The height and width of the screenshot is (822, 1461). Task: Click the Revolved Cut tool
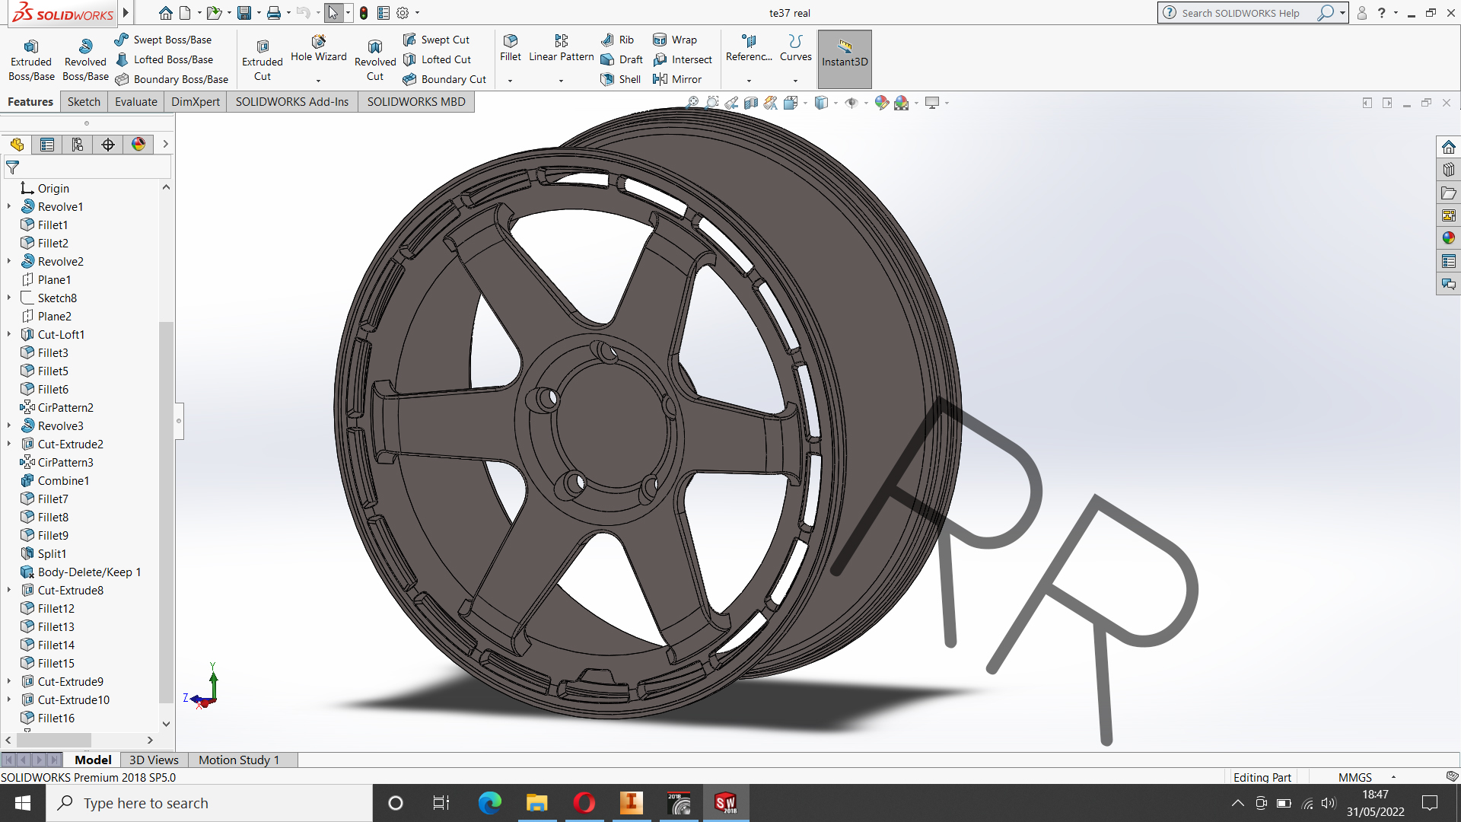(x=375, y=59)
